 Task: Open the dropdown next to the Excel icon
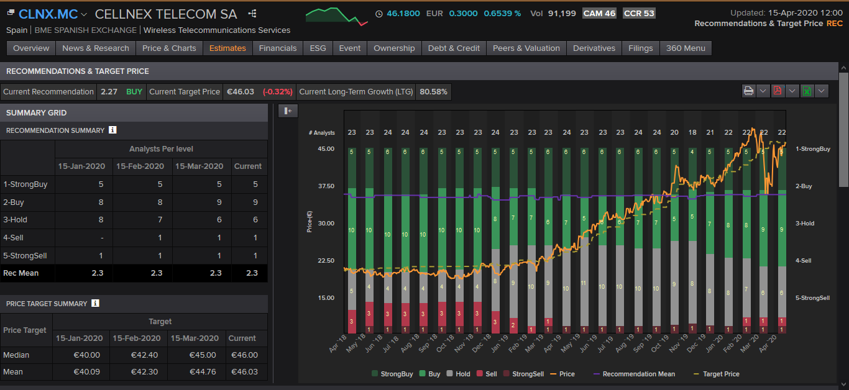point(822,91)
